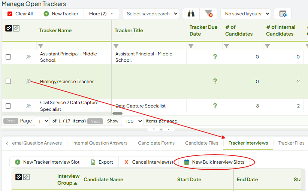Go to Prev page
Viewport: 308px width, 191px height.
click(11, 121)
